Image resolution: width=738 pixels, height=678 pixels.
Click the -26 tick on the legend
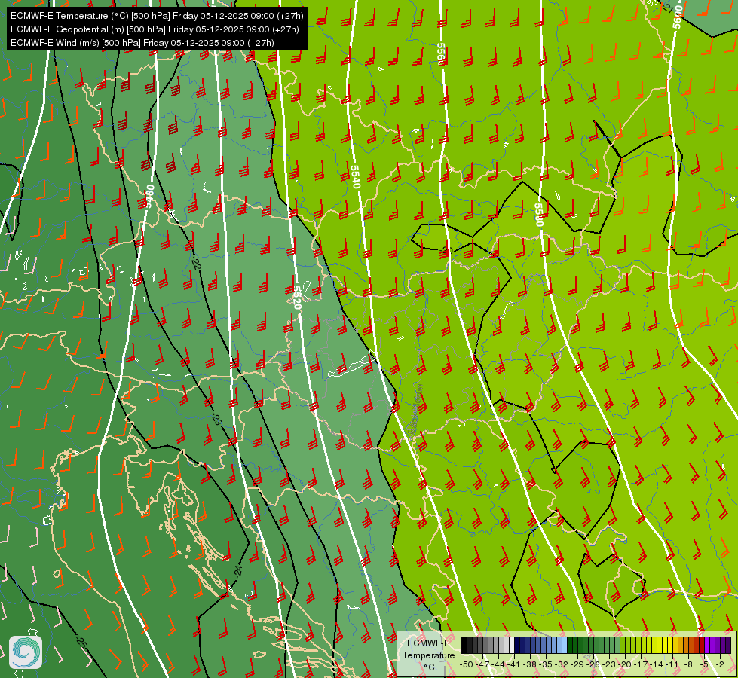(x=595, y=664)
